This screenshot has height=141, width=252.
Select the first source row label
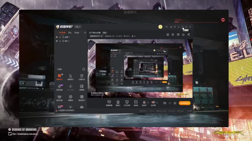[67, 37]
